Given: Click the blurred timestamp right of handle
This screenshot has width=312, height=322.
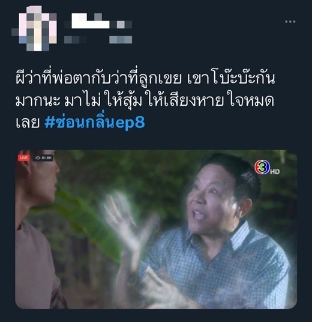Looking at the screenshot, I should (121, 40).
